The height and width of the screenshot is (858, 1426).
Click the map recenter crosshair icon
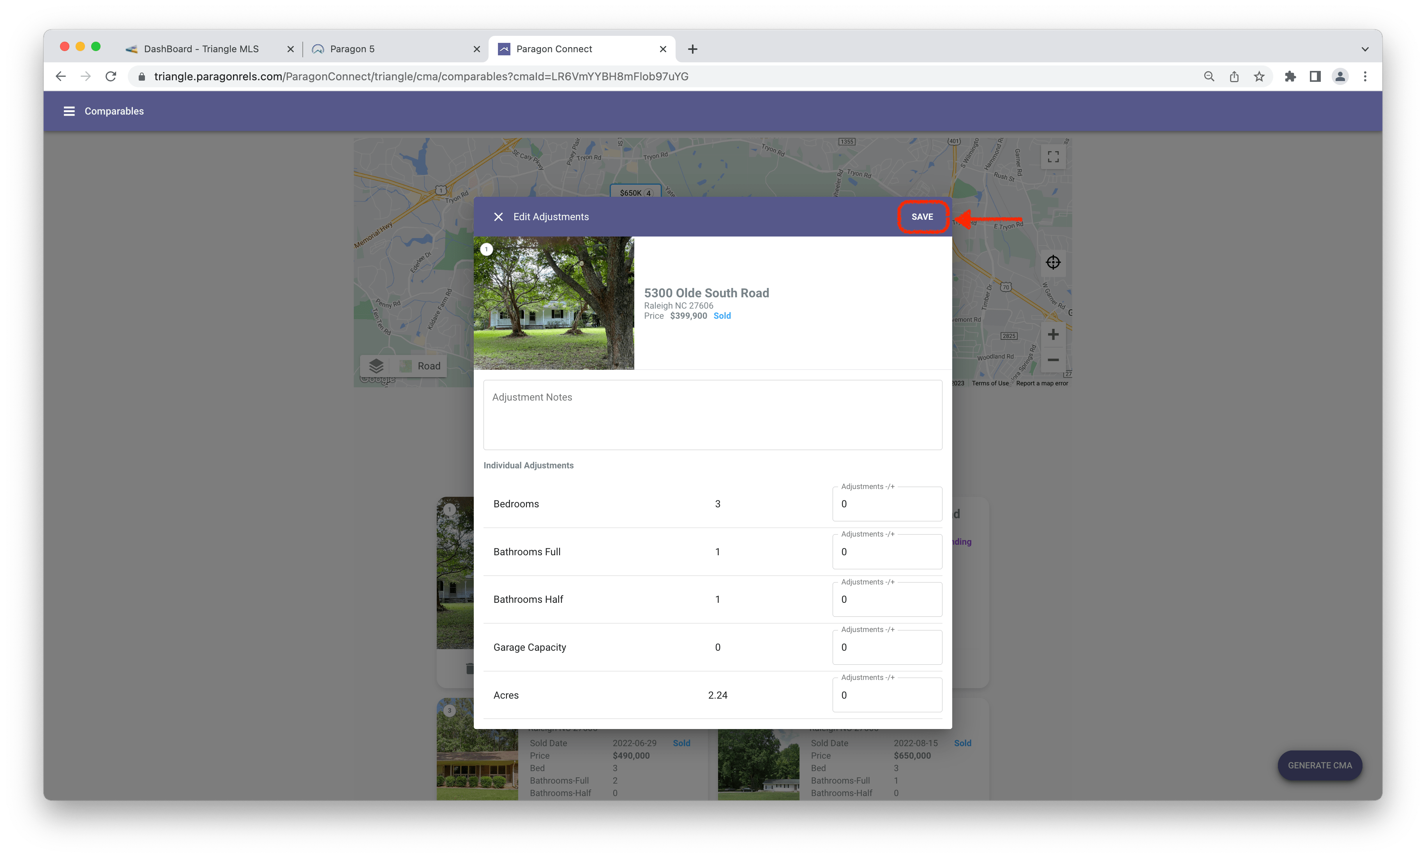1053,263
